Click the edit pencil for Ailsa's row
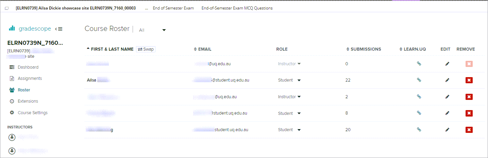This screenshot has height=158, width=488. (x=447, y=80)
